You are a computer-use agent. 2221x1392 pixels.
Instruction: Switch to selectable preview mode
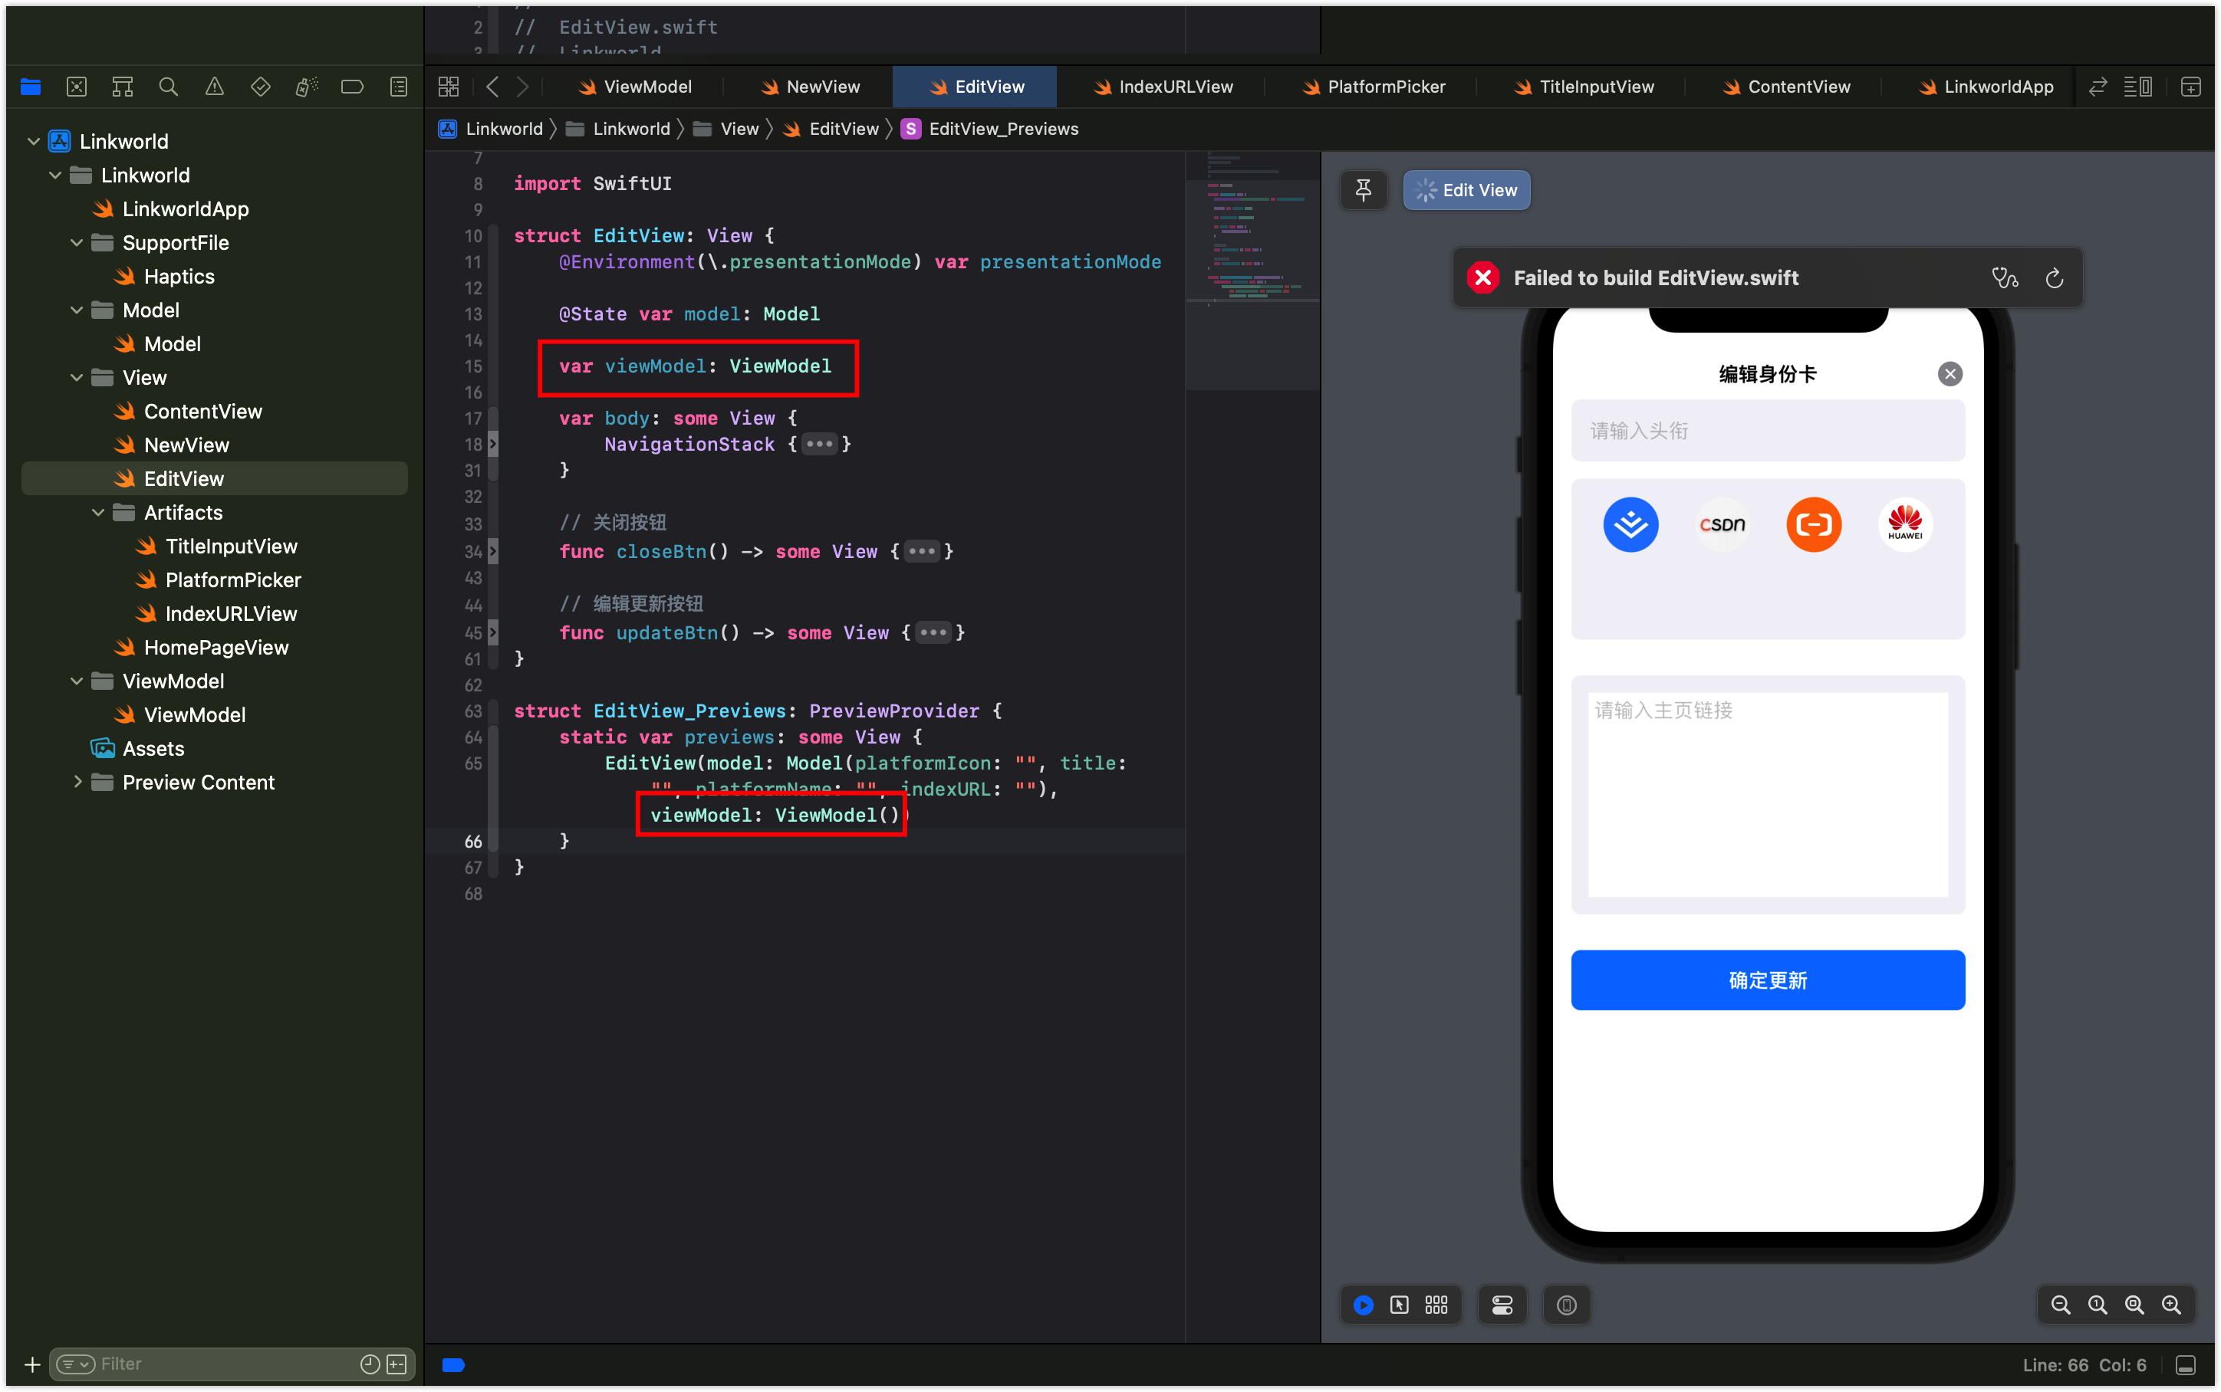click(x=1400, y=1305)
